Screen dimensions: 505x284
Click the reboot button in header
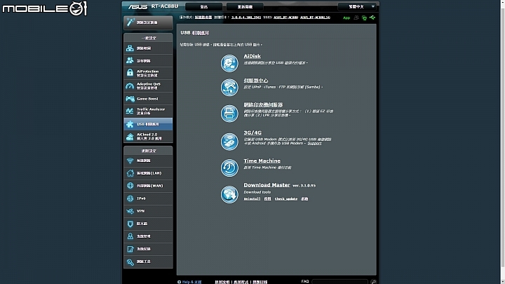pyautogui.click(x=245, y=6)
